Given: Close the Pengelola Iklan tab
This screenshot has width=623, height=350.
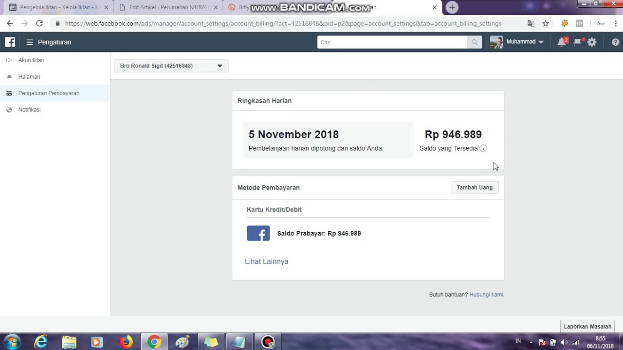Looking at the screenshot, I should [106, 7].
